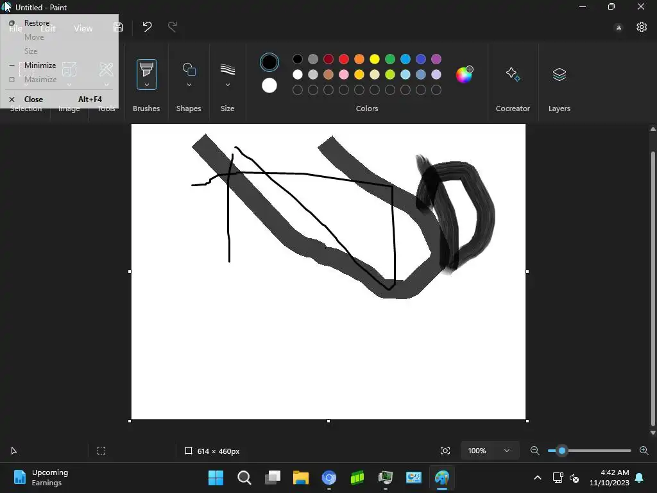
Task: Expand the Size dropdown chevron
Action: (228, 85)
